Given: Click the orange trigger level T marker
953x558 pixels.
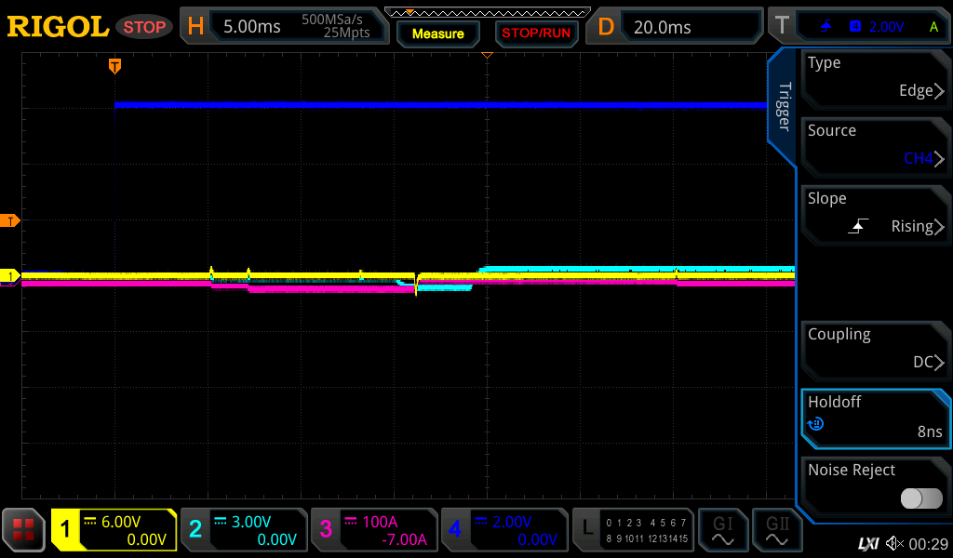Looking at the screenshot, I should [x=11, y=220].
